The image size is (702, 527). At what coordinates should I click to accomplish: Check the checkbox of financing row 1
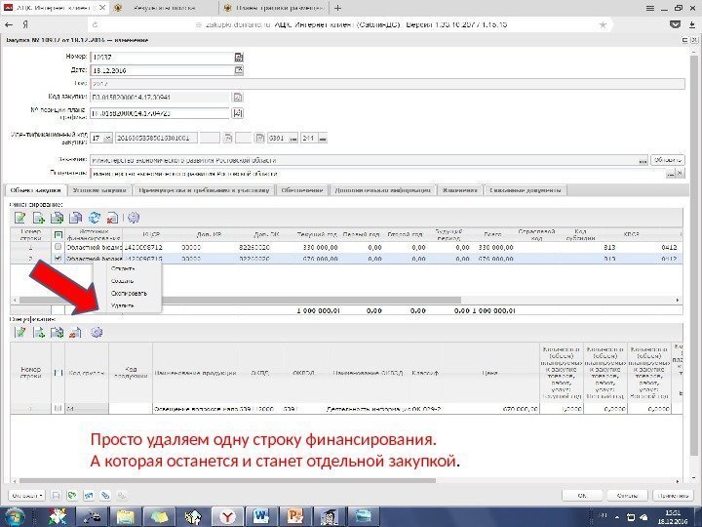58,247
